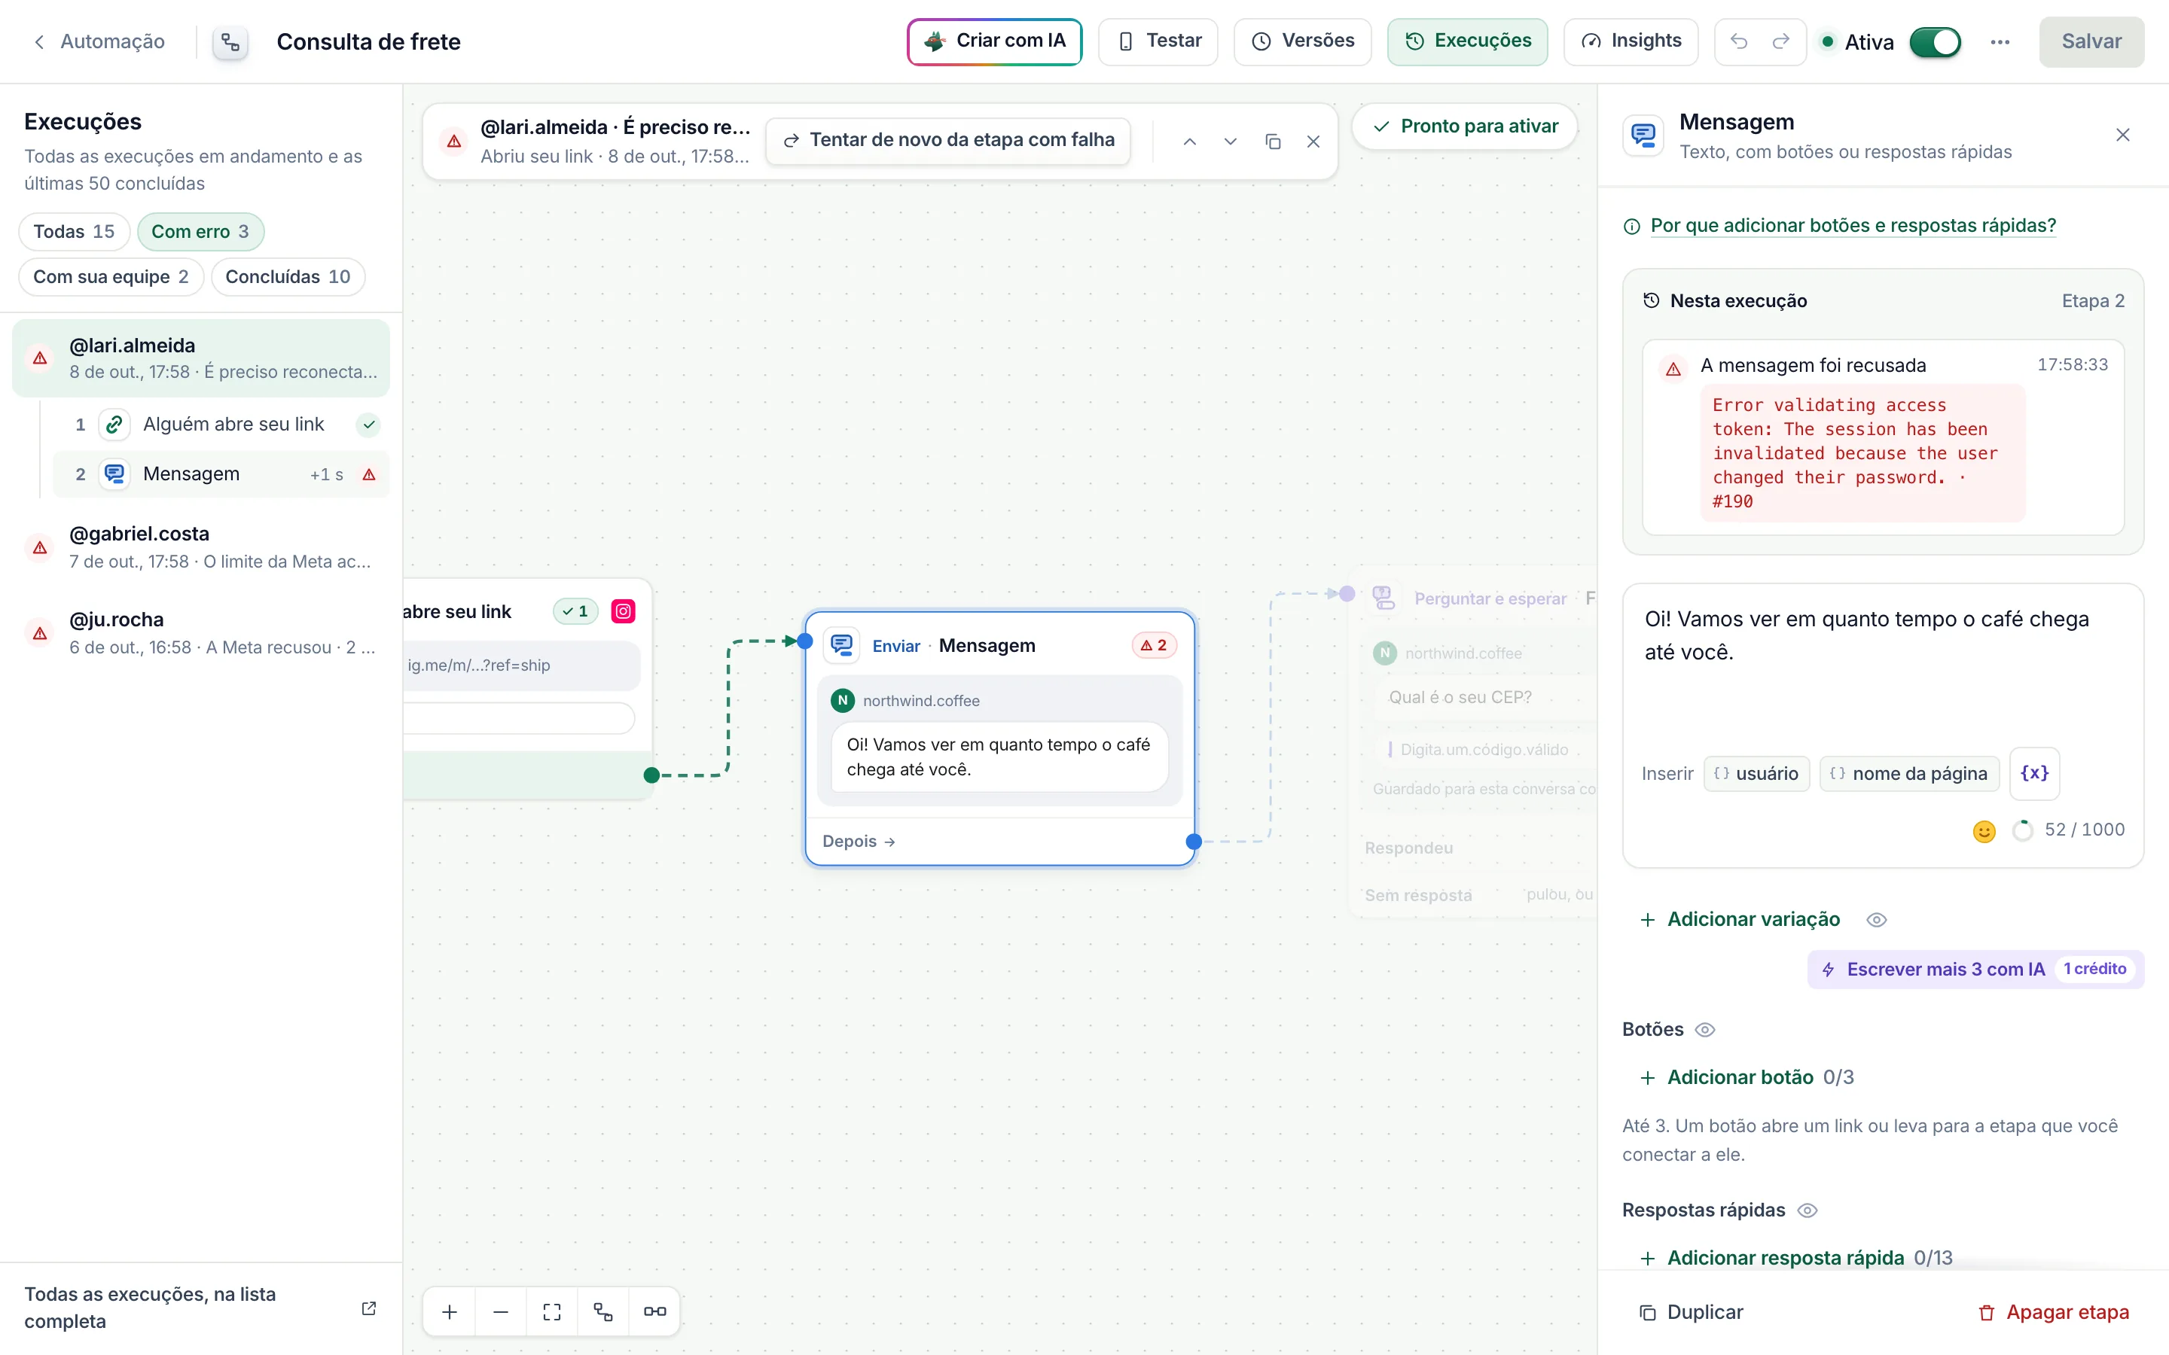Click the zoom in plus icon
2169x1355 pixels.
450,1311
